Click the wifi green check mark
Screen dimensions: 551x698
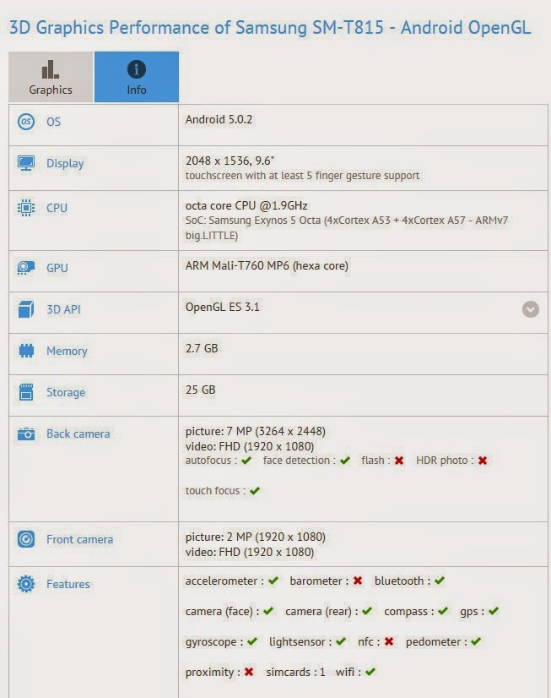[370, 671]
